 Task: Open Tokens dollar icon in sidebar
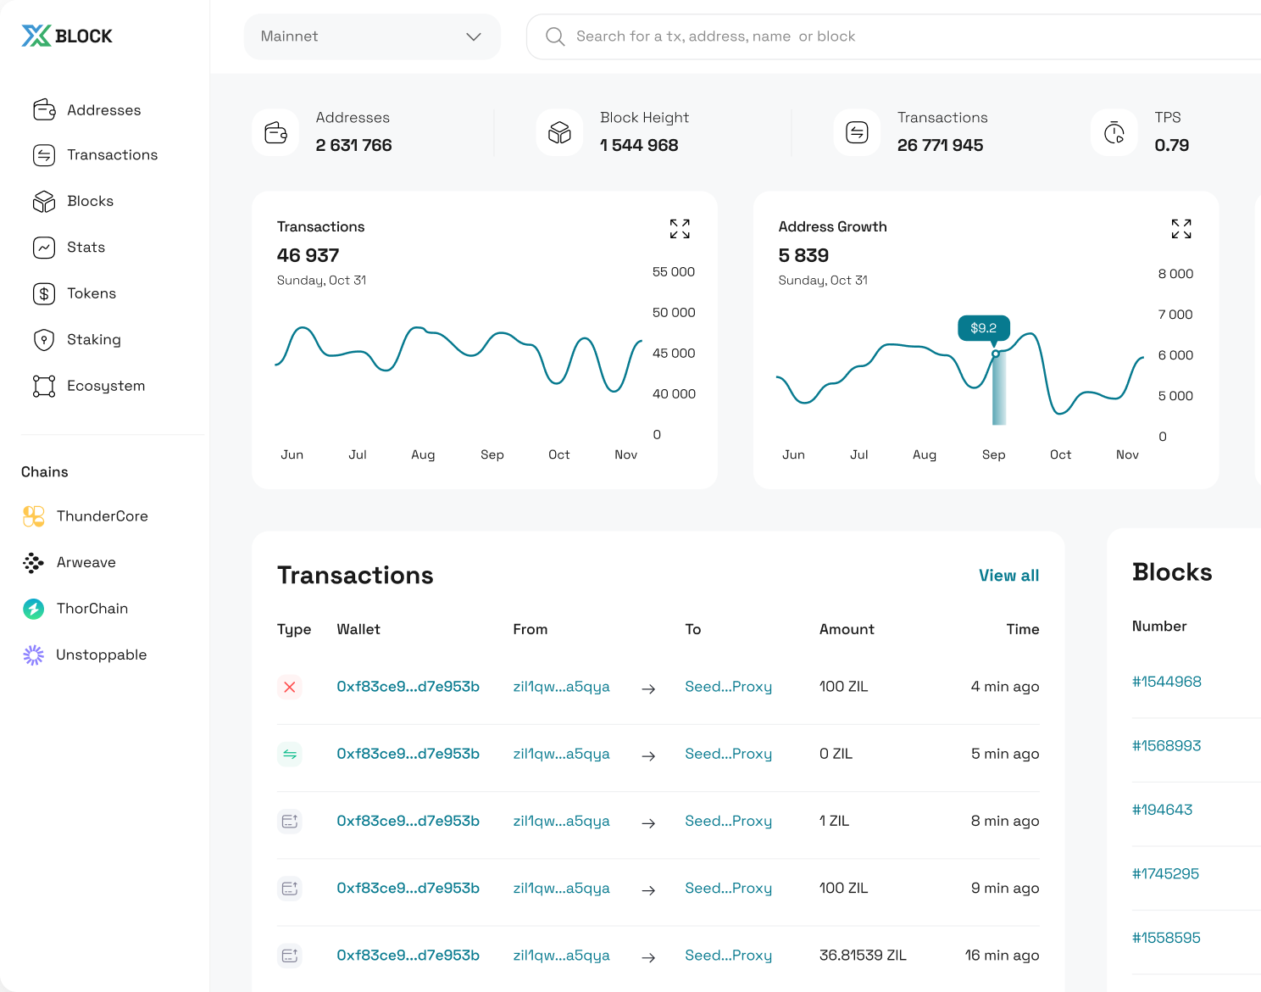coord(44,293)
